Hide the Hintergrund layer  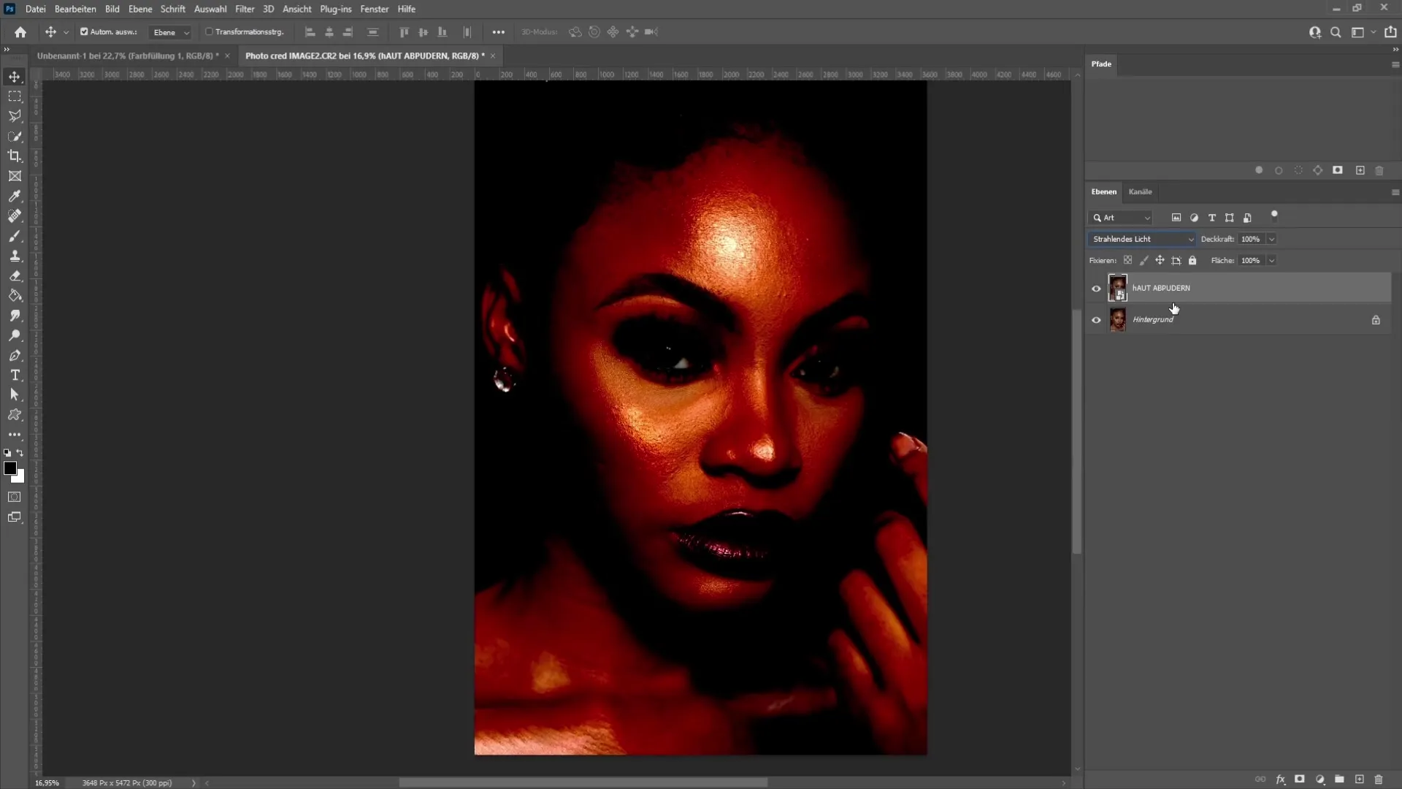pos(1096,320)
